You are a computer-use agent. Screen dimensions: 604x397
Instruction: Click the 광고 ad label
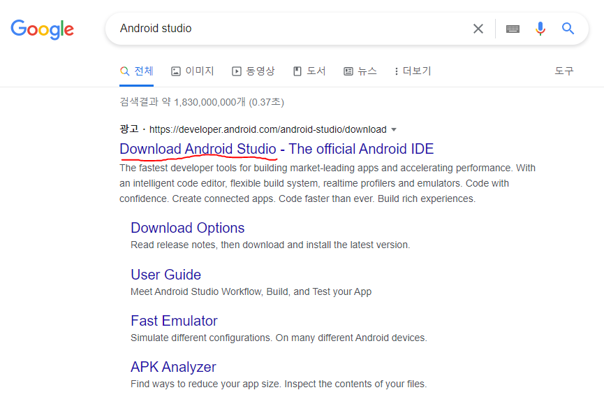pos(129,129)
